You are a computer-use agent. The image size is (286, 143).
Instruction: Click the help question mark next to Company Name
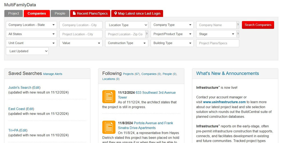click(x=238, y=25)
